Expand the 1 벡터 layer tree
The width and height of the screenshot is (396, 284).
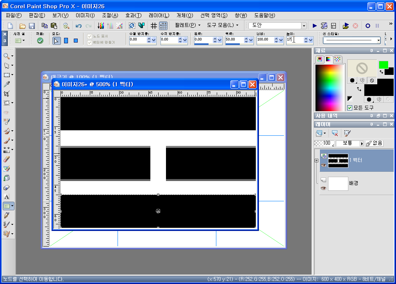point(316,160)
